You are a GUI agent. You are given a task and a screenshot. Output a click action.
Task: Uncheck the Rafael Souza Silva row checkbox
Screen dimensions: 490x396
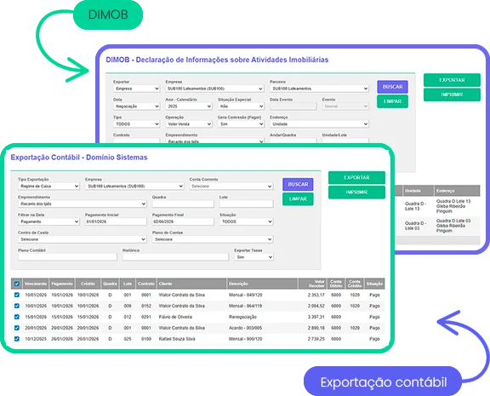pyautogui.click(x=17, y=338)
